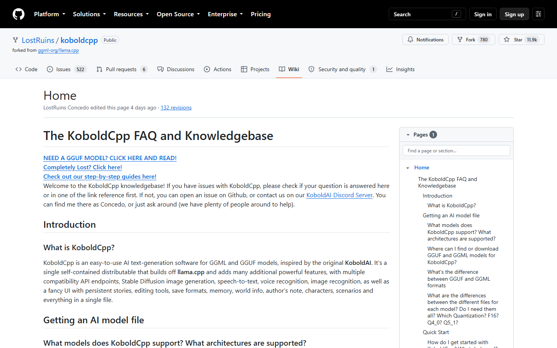Screen dimensions: 557x348
Task: Open Home in the pages sidebar
Action: click(x=422, y=167)
